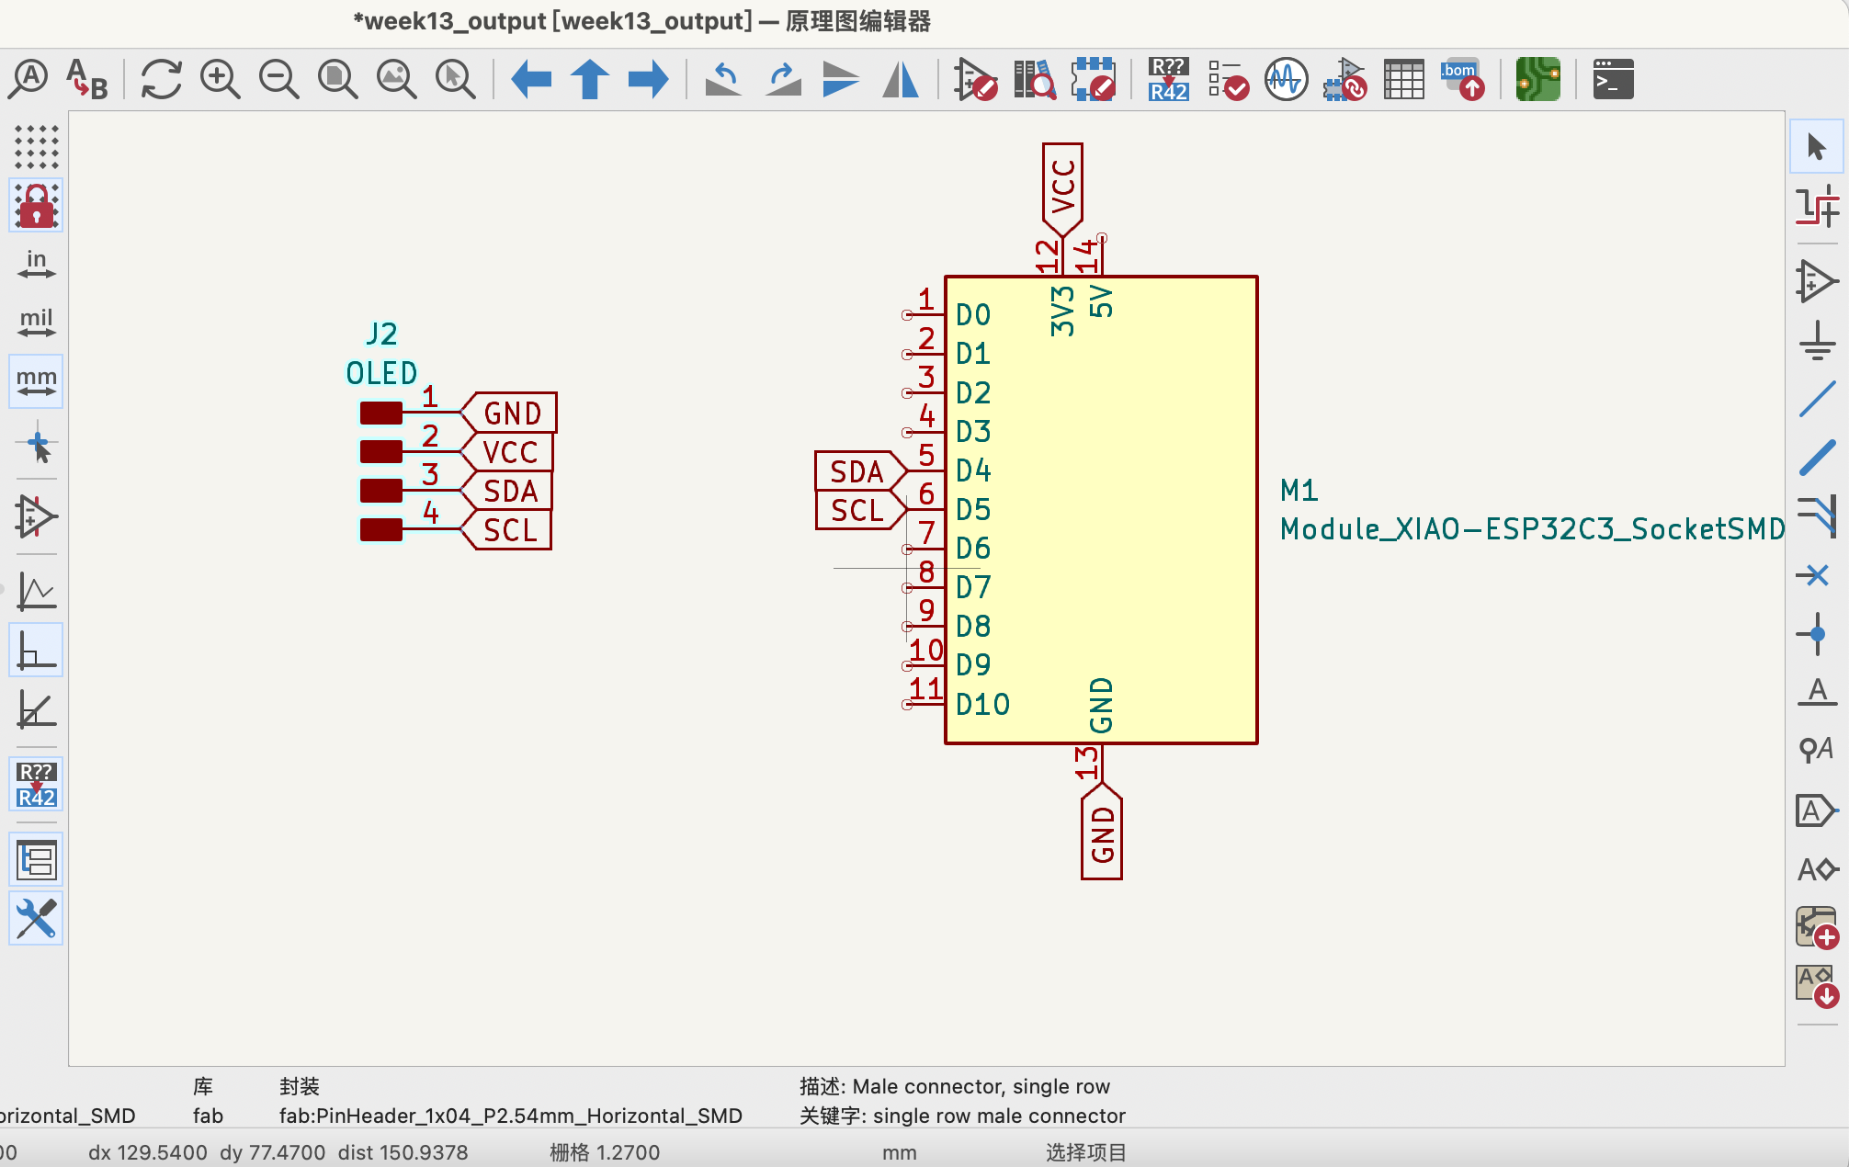The width and height of the screenshot is (1849, 1167).
Task: Open Find tool in top toolbar
Action: 28,79
